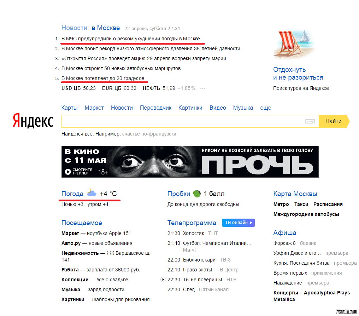Viewport: 359px width, 316px height.
Task: Open the Карты service tab
Action: click(x=69, y=108)
